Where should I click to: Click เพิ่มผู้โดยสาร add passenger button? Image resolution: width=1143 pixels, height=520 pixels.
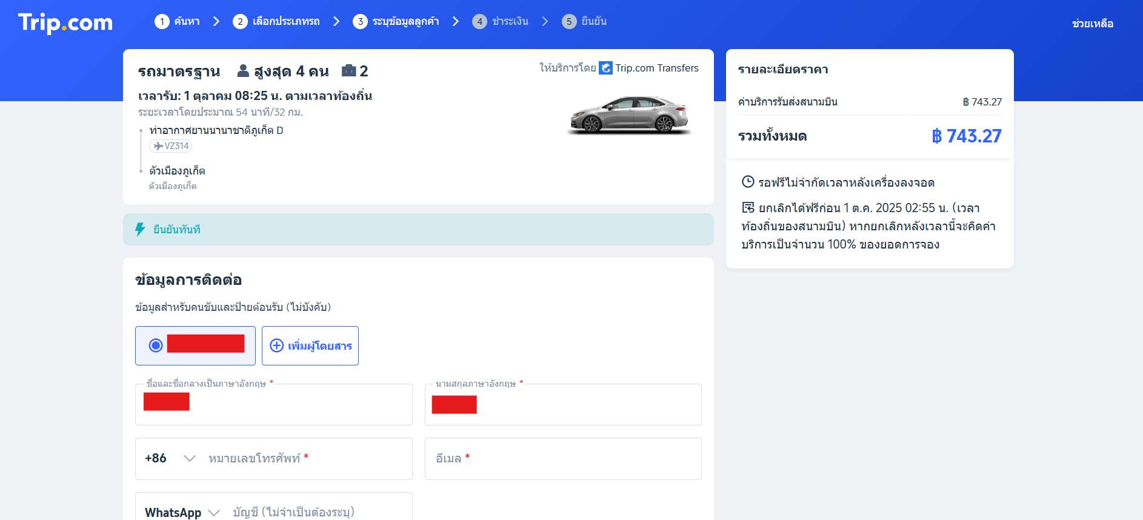310,345
